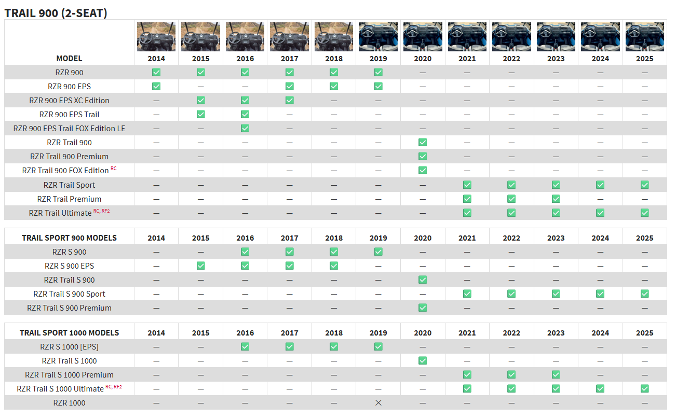Click the RZR Trail S 900 Premium model name
The height and width of the screenshot is (419, 676).
pos(69,308)
